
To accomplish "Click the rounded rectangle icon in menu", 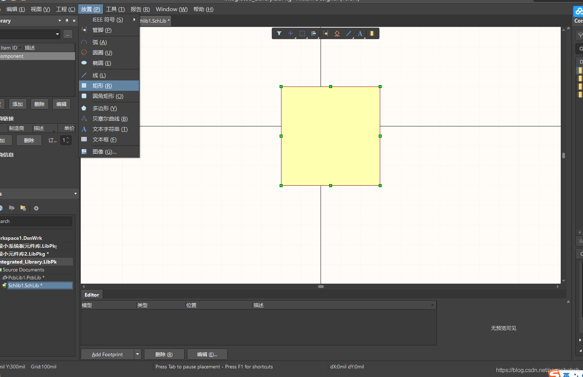I will 84,96.
